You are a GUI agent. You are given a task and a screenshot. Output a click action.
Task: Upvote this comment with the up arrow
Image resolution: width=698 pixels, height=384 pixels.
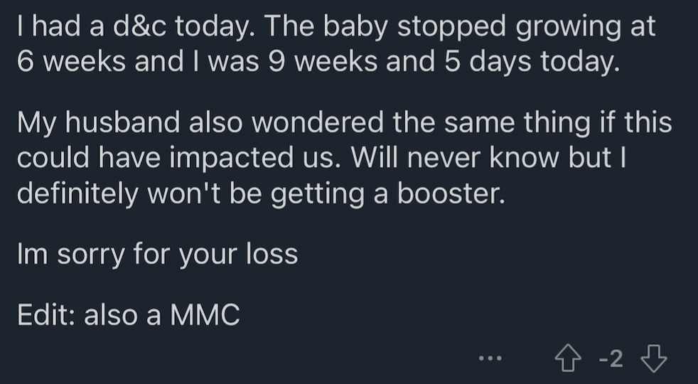[x=568, y=358]
